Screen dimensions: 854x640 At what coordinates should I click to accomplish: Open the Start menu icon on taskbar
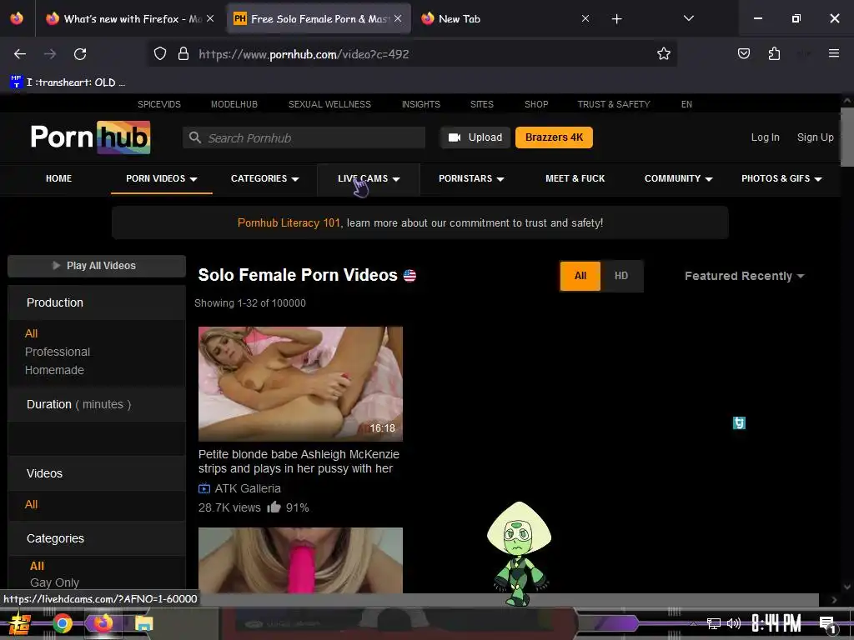tap(20, 623)
